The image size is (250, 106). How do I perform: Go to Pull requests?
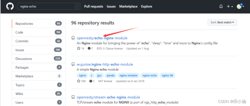coord(94,6)
